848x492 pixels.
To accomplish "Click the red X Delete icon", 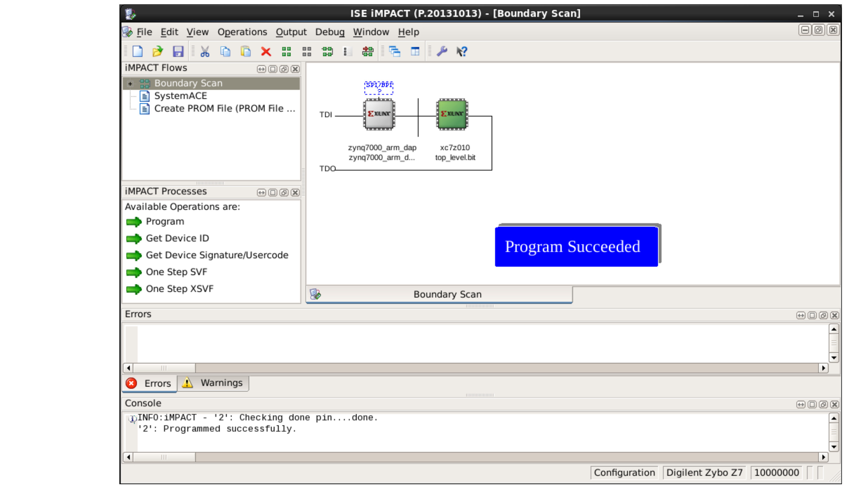I will [x=266, y=52].
